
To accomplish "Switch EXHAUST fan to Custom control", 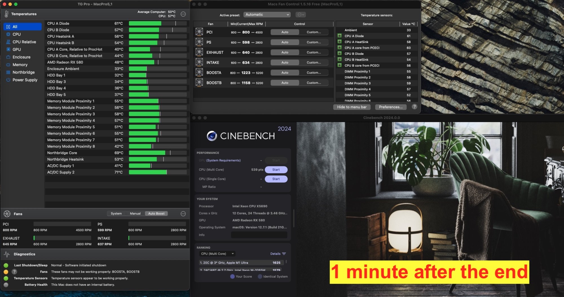I will click(x=314, y=52).
